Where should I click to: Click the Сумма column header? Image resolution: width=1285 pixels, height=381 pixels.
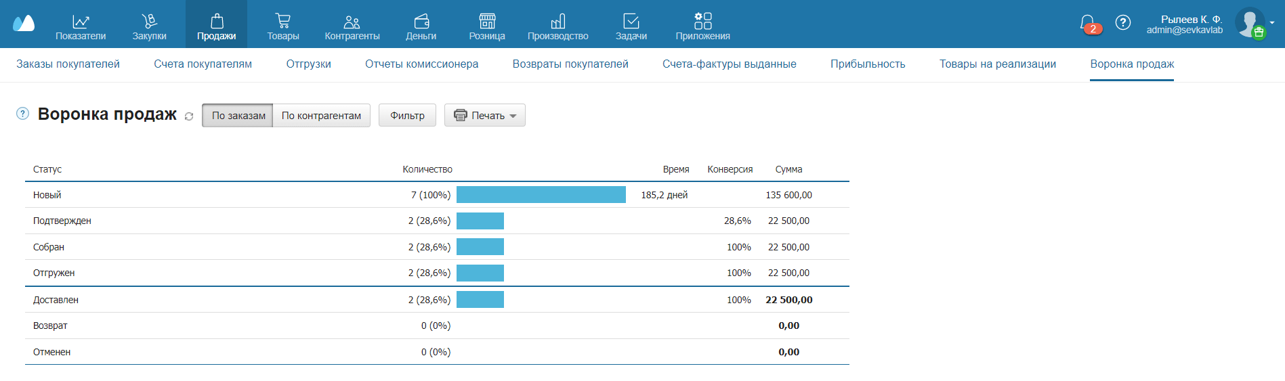(x=789, y=169)
